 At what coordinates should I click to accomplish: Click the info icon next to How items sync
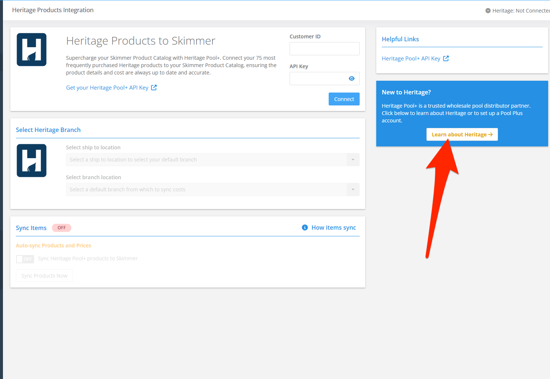click(x=305, y=227)
